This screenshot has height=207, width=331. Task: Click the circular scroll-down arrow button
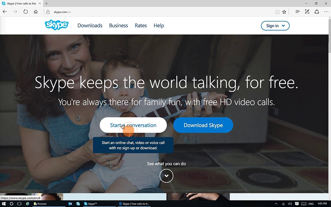(x=166, y=176)
